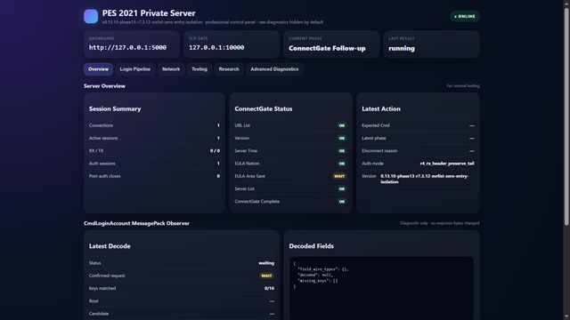570x320 pixels.
Task: Click the Auth mode value r4_rx_header_preserve_tail
Action: [447, 164]
